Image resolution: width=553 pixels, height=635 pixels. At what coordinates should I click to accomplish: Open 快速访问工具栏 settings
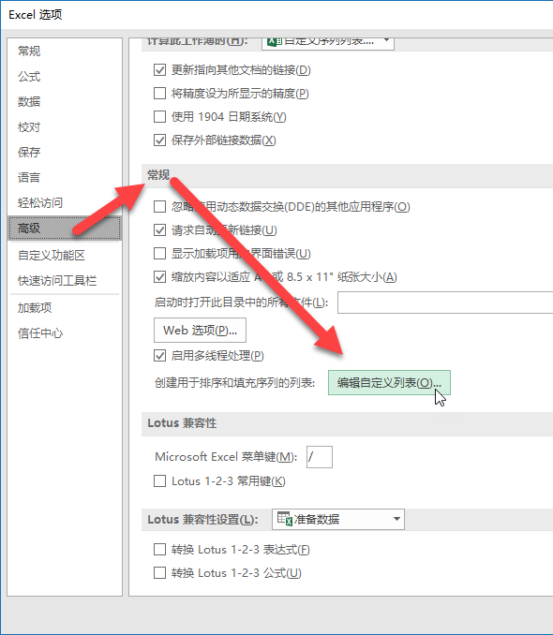tap(57, 280)
